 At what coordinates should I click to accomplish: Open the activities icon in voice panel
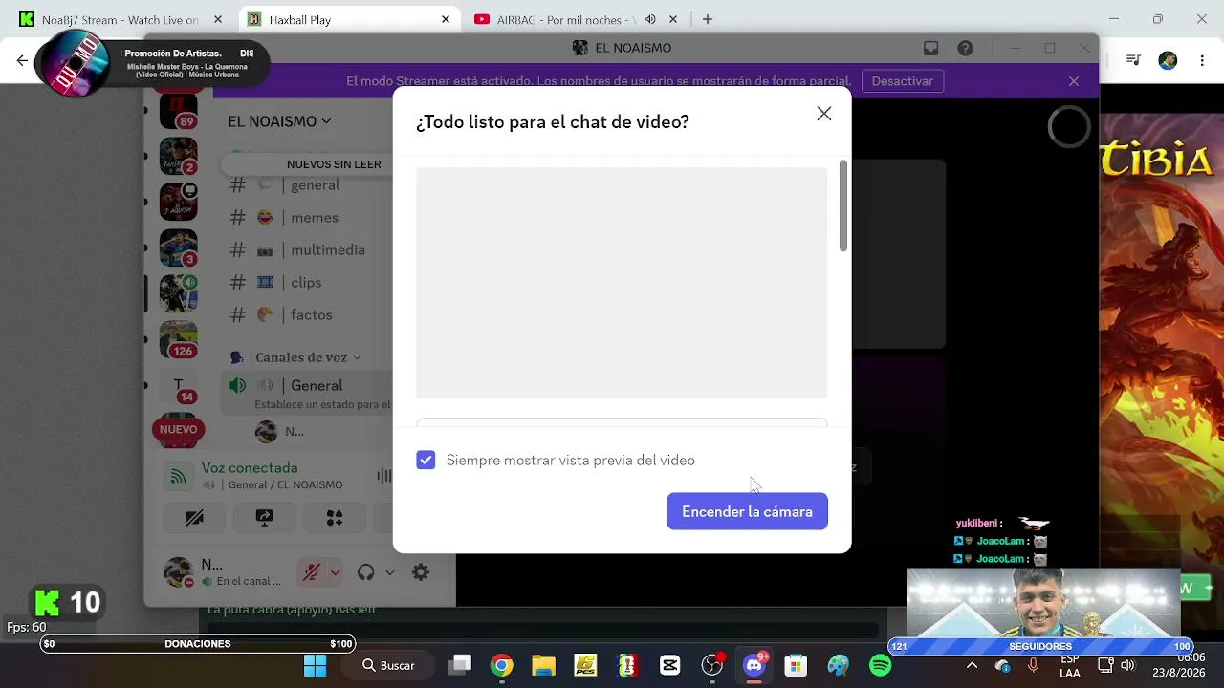(335, 518)
